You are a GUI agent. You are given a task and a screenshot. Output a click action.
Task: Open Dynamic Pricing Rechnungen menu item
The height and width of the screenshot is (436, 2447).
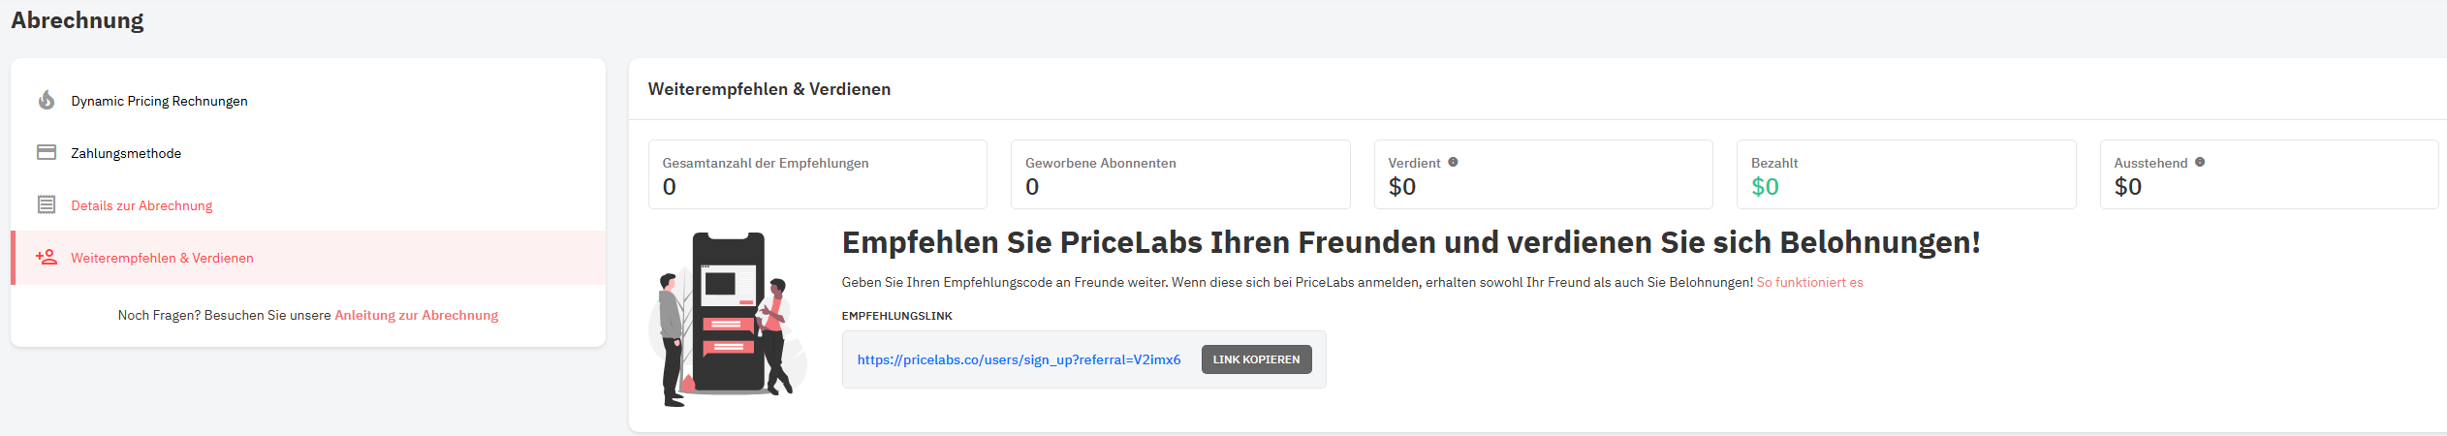[x=159, y=101]
